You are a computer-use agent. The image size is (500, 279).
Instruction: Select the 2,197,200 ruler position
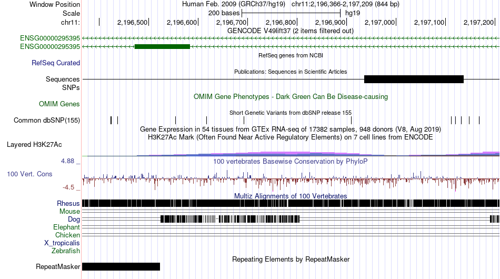(x=478, y=22)
